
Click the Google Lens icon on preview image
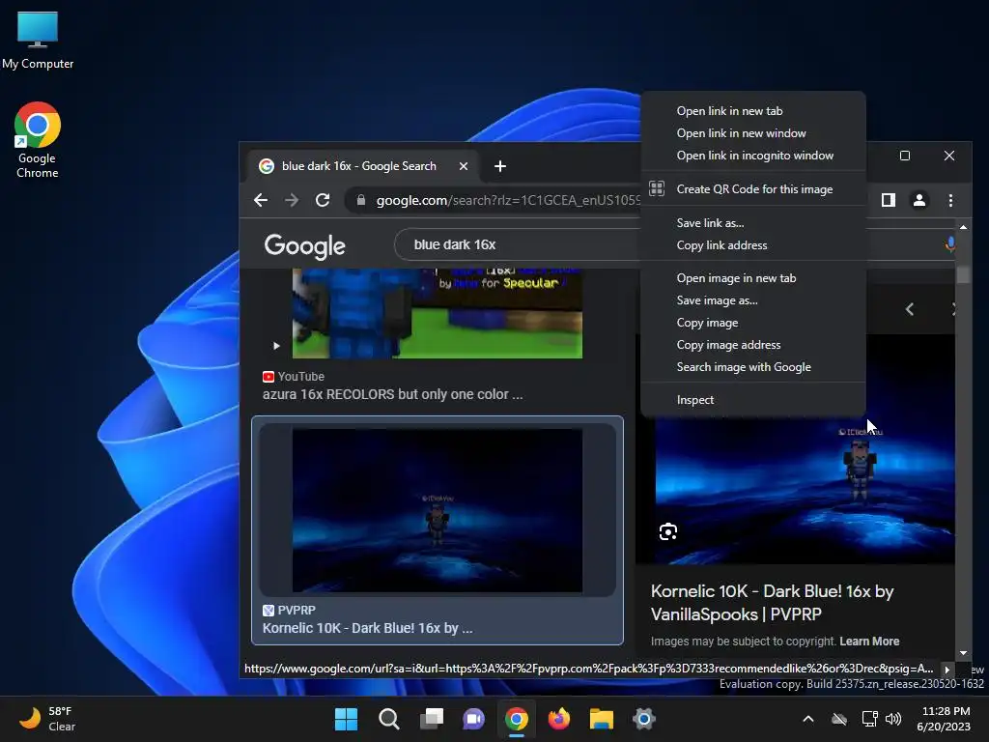click(668, 532)
